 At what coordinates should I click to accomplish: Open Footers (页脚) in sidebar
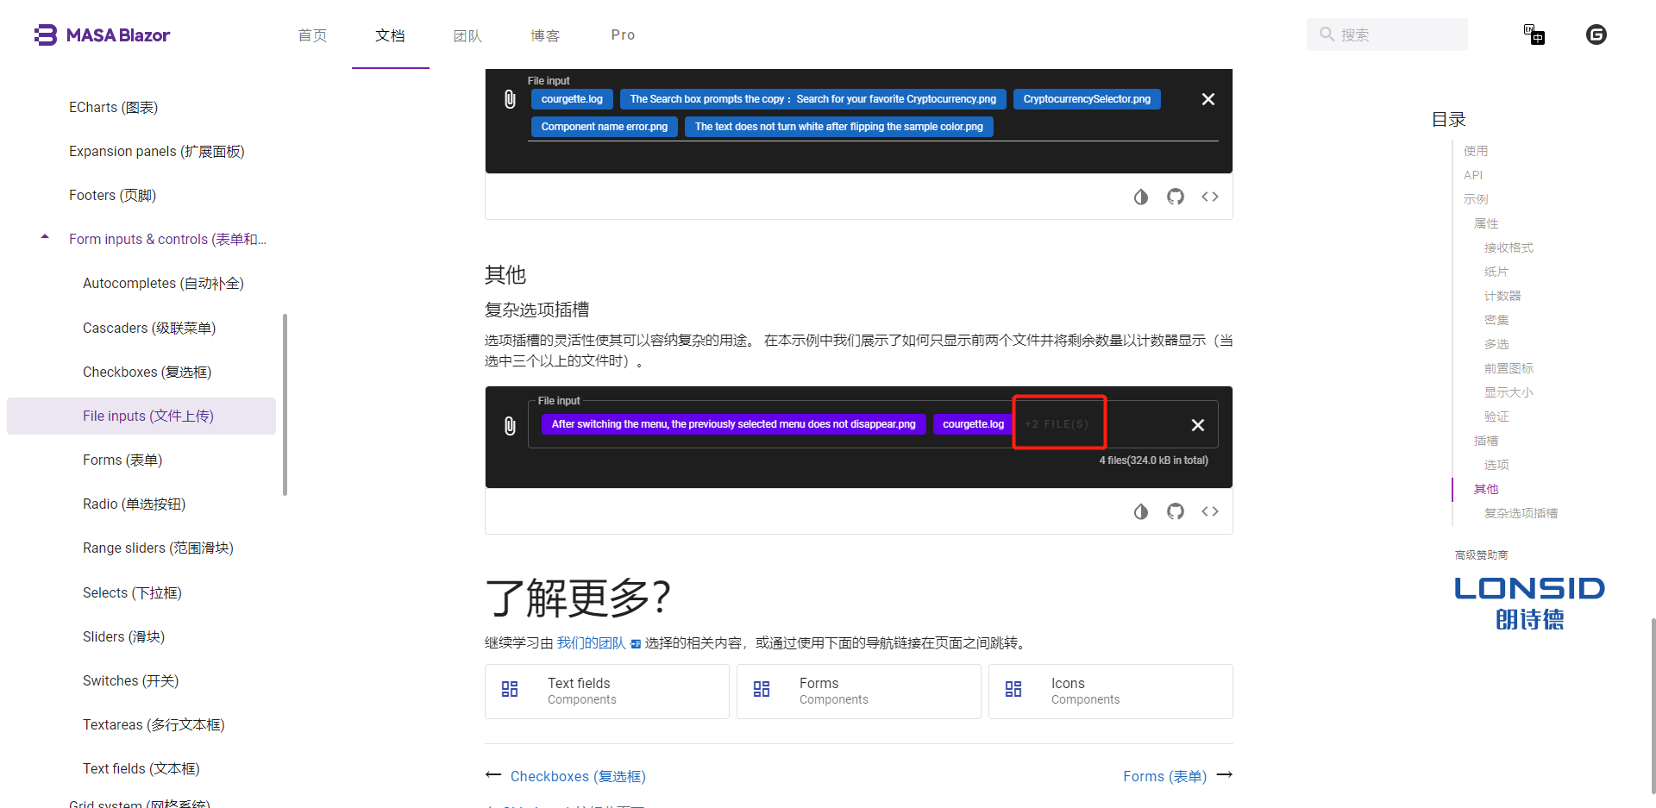(112, 196)
